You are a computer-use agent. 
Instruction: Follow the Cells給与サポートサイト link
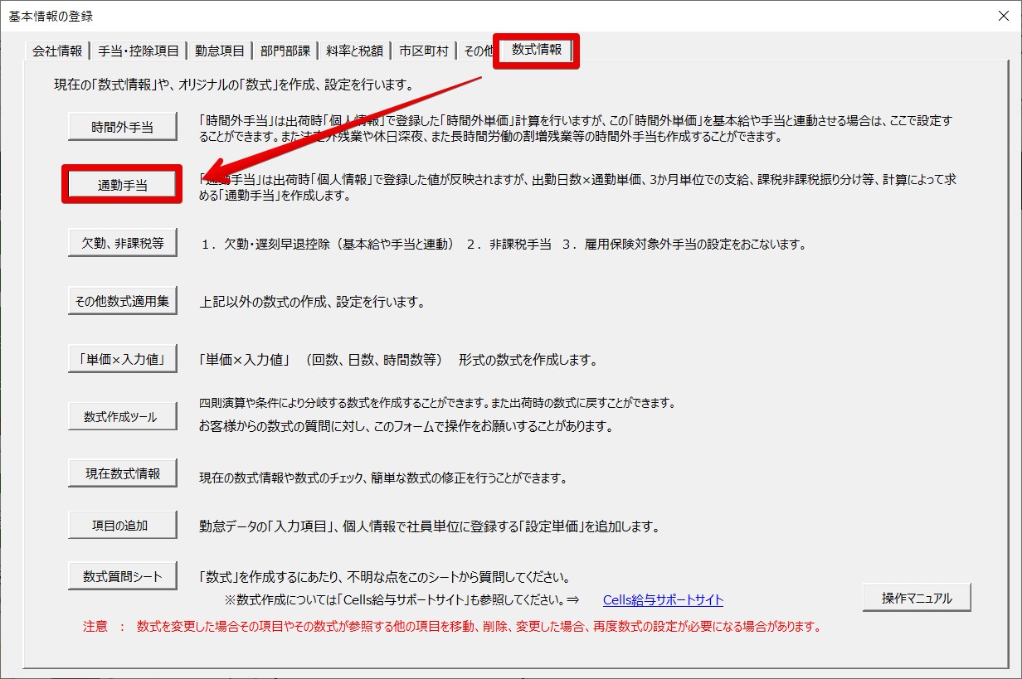[663, 600]
